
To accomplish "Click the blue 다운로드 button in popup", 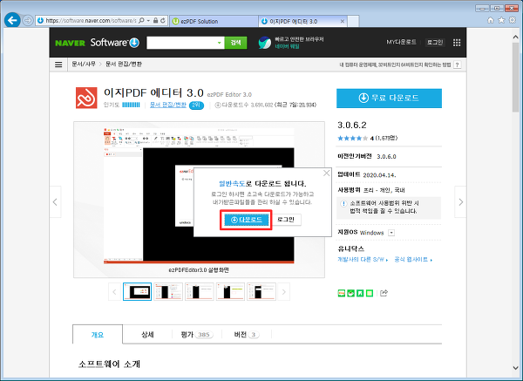I will click(246, 220).
